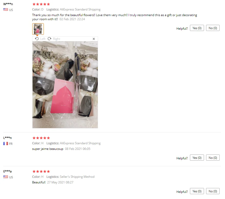Mark W***n's review not helpful with No (0)
Viewport: 225px width, 199px height.
pos(213,28)
